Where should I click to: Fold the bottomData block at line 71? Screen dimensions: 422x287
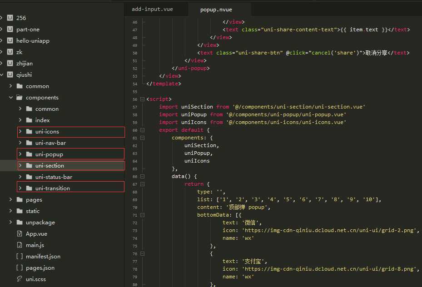(x=142, y=215)
